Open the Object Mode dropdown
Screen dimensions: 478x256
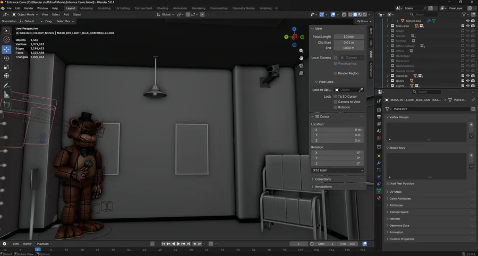[x=25, y=15]
